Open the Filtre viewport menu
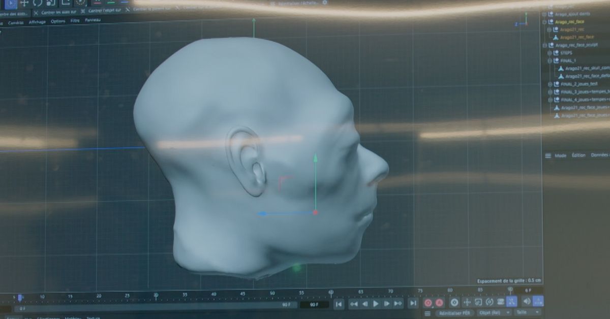Screen dimensions: 610x319 [75, 21]
